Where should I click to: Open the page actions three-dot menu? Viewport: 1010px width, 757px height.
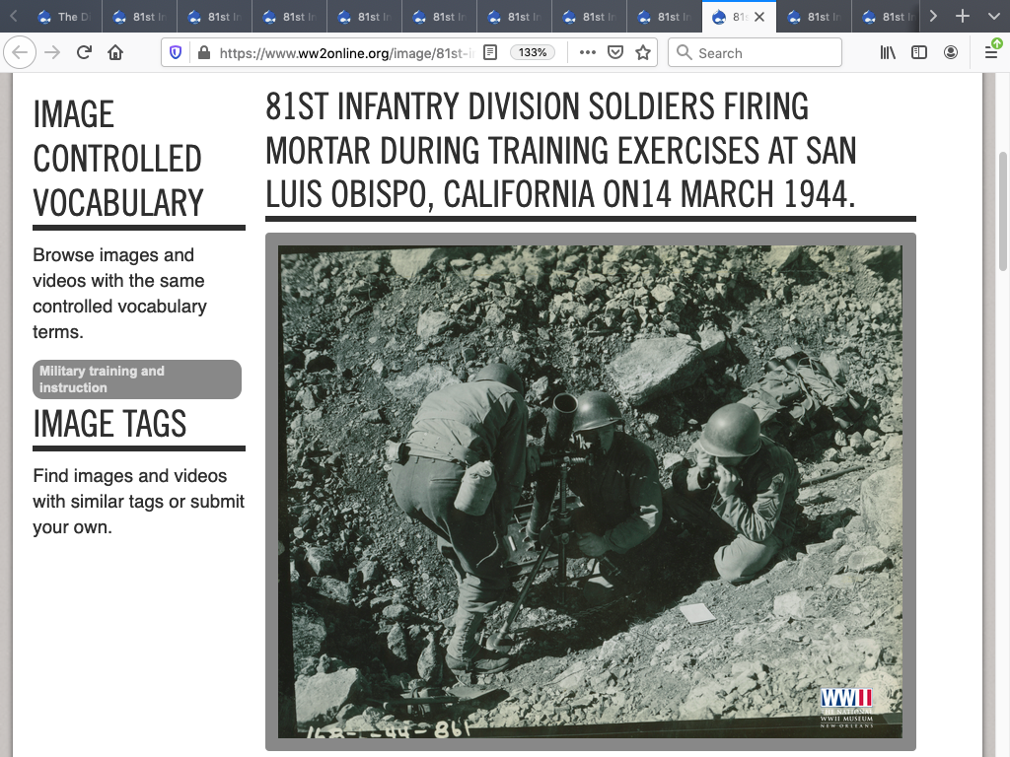point(588,53)
